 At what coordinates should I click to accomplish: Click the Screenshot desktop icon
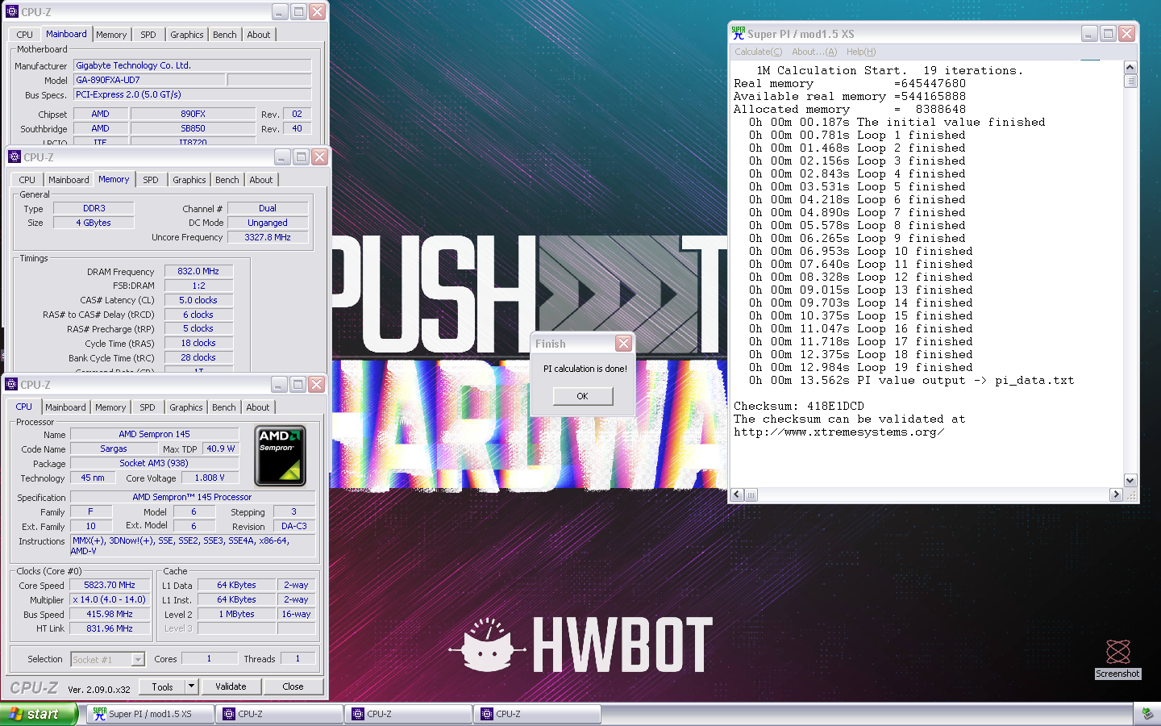point(1117,659)
